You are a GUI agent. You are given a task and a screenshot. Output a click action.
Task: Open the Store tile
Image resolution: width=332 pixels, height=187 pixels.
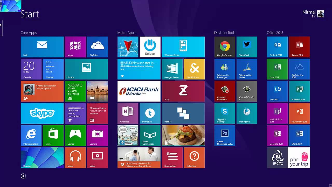(53, 136)
